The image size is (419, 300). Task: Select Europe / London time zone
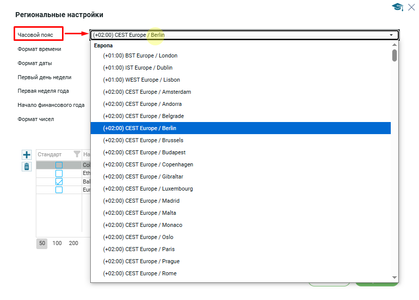tap(140, 55)
